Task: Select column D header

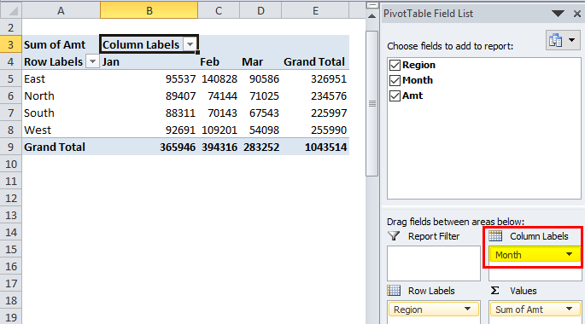Action: click(260, 11)
